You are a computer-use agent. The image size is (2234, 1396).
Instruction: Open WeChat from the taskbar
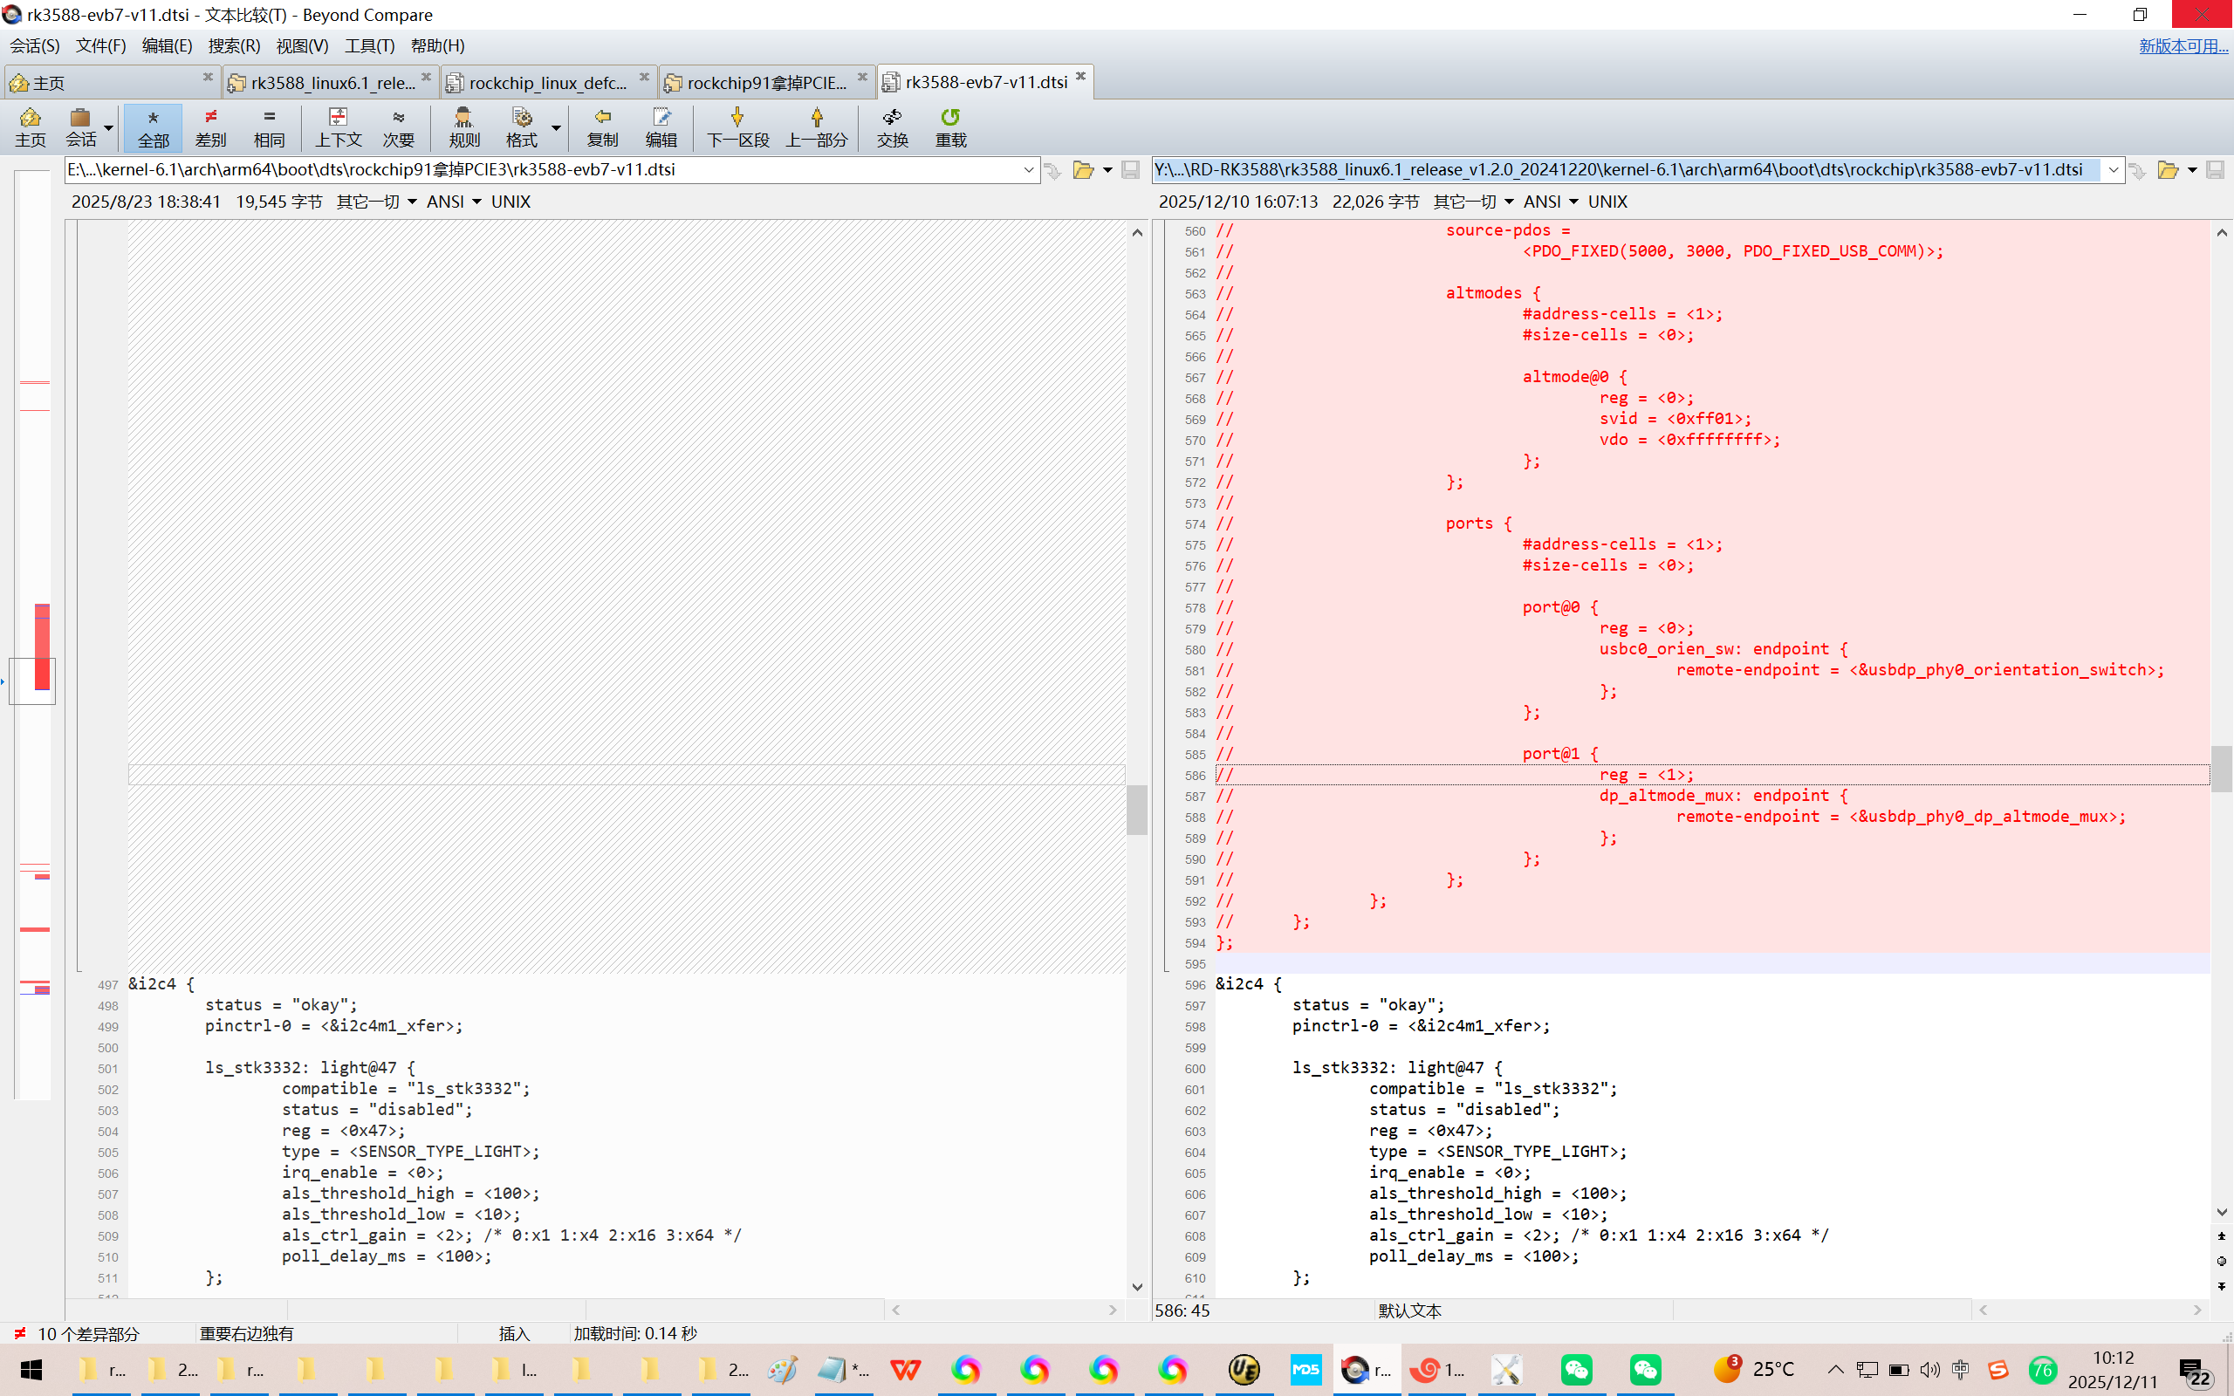1576,1369
